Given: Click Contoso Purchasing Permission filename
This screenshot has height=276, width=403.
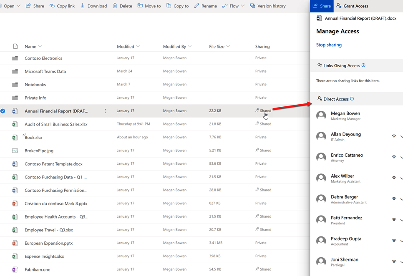Looking at the screenshot, I should click(x=56, y=190).
